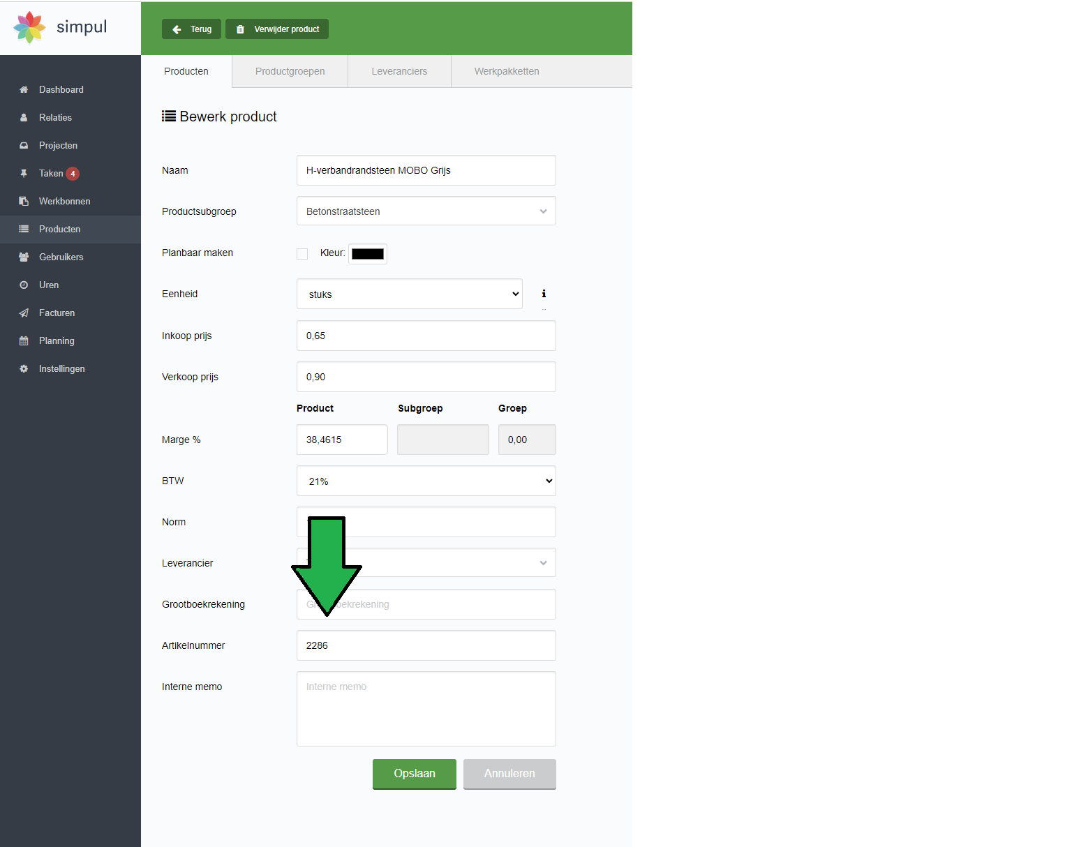1072x847 pixels.
Task: Click the Interne memo text area
Action: pos(426,709)
